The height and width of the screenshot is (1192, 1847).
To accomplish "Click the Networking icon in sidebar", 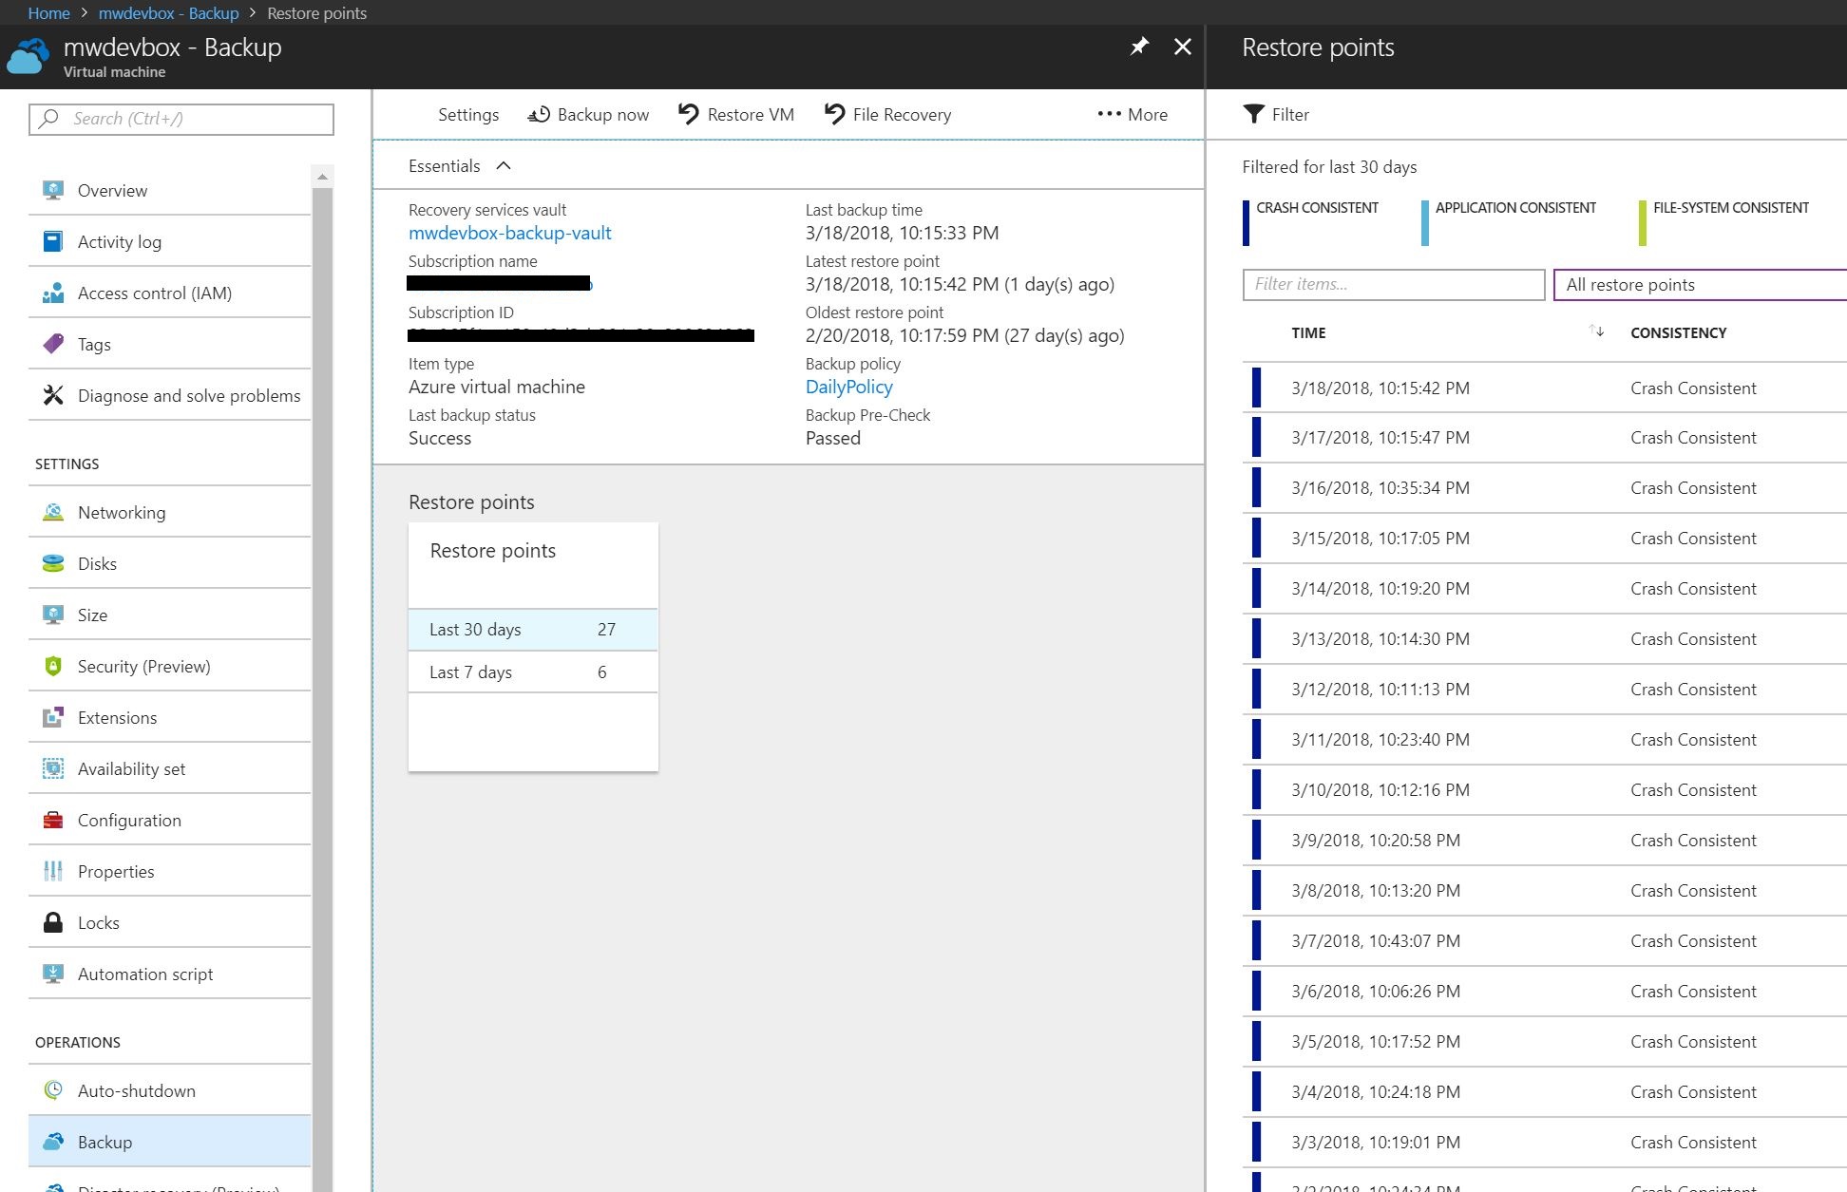I will pos(53,512).
